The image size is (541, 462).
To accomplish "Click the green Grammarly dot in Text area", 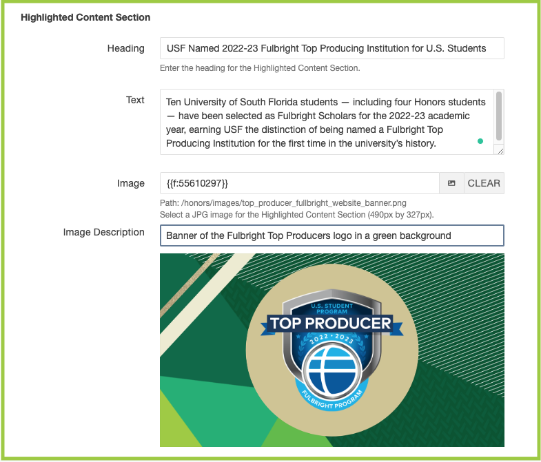I will (x=480, y=141).
